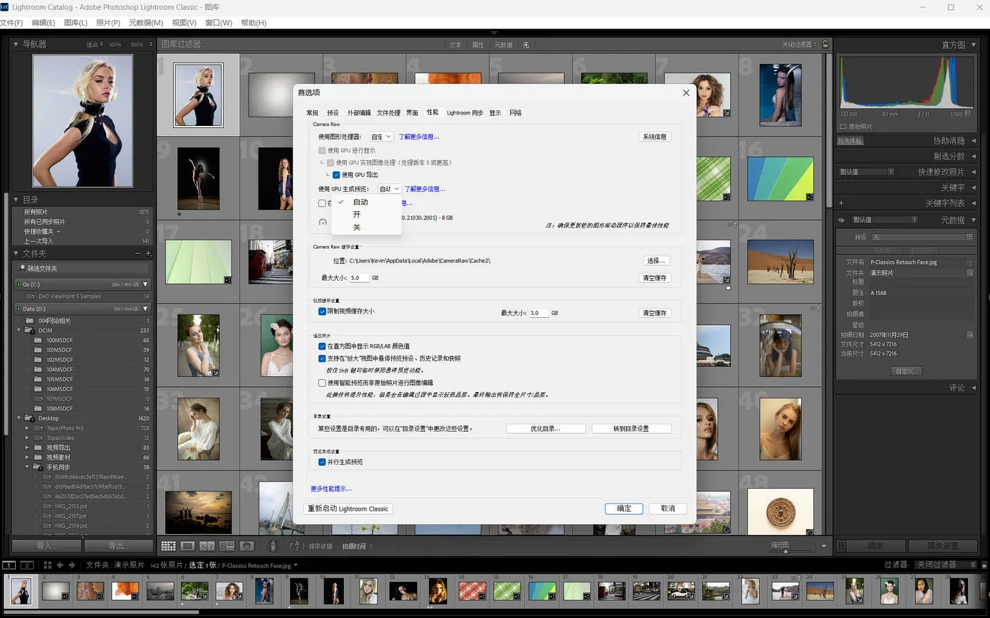Click GPU performance gauge icon in dialog
This screenshot has height=618, width=990.
pyautogui.click(x=323, y=223)
